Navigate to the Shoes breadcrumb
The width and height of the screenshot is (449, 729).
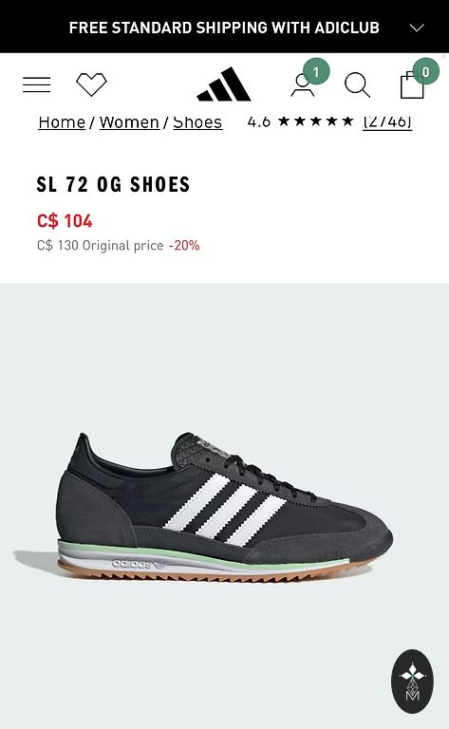coord(197,122)
